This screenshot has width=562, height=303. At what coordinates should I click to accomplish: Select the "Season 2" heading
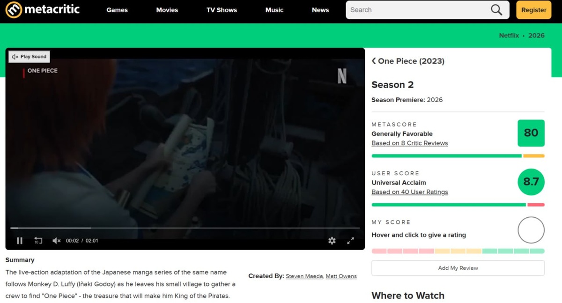392,85
